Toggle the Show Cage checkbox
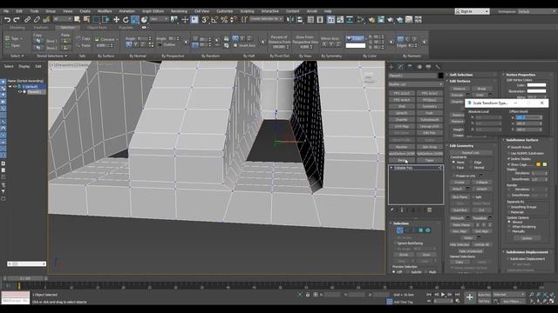The image size is (558, 313). click(x=509, y=164)
